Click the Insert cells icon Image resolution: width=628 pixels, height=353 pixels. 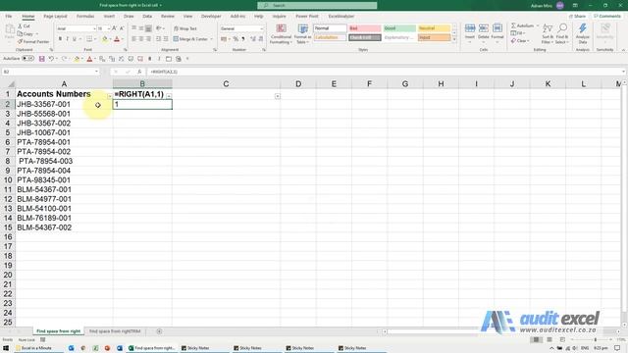pos(470,28)
